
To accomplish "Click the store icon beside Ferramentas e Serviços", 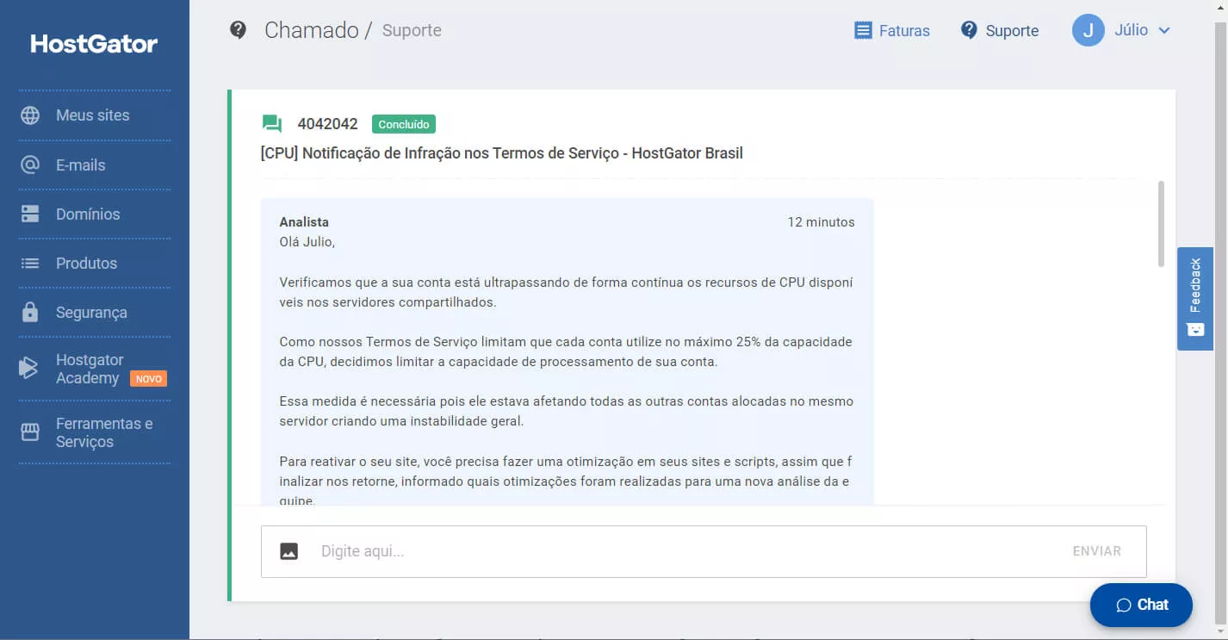I will [x=30, y=432].
